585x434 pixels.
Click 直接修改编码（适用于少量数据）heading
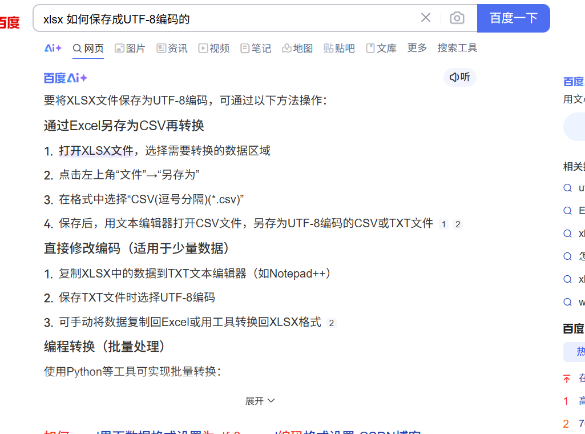coord(136,248)
